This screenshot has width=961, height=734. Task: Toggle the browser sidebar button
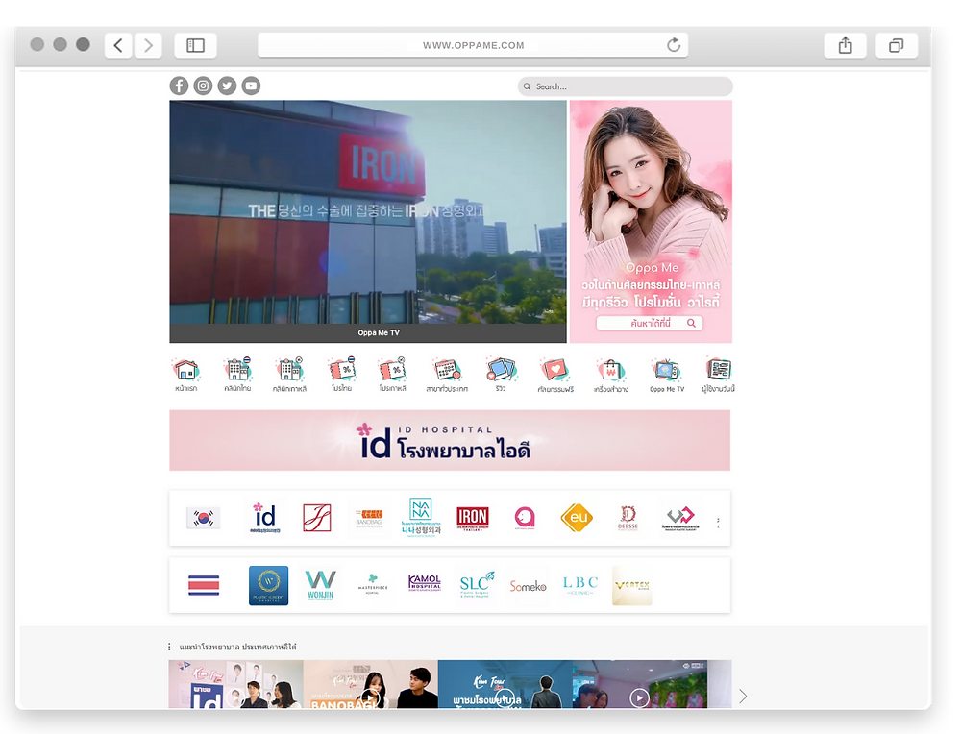195,45
